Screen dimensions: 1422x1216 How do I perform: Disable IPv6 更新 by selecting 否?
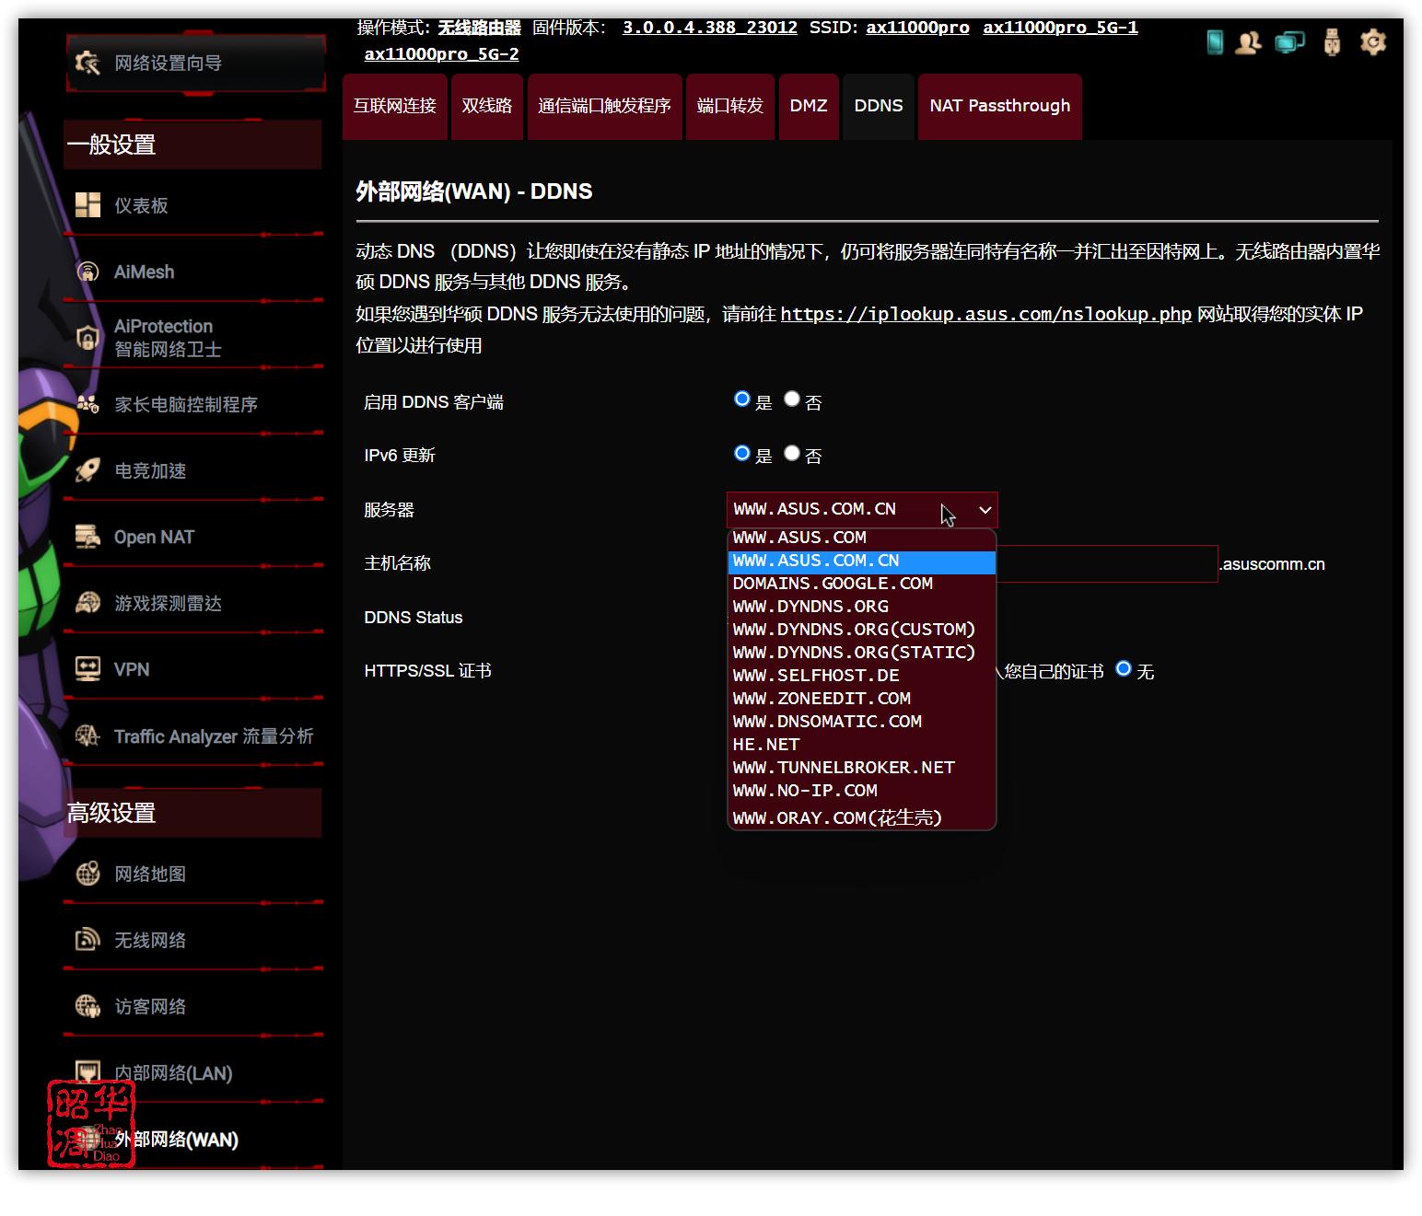[791, 452]
